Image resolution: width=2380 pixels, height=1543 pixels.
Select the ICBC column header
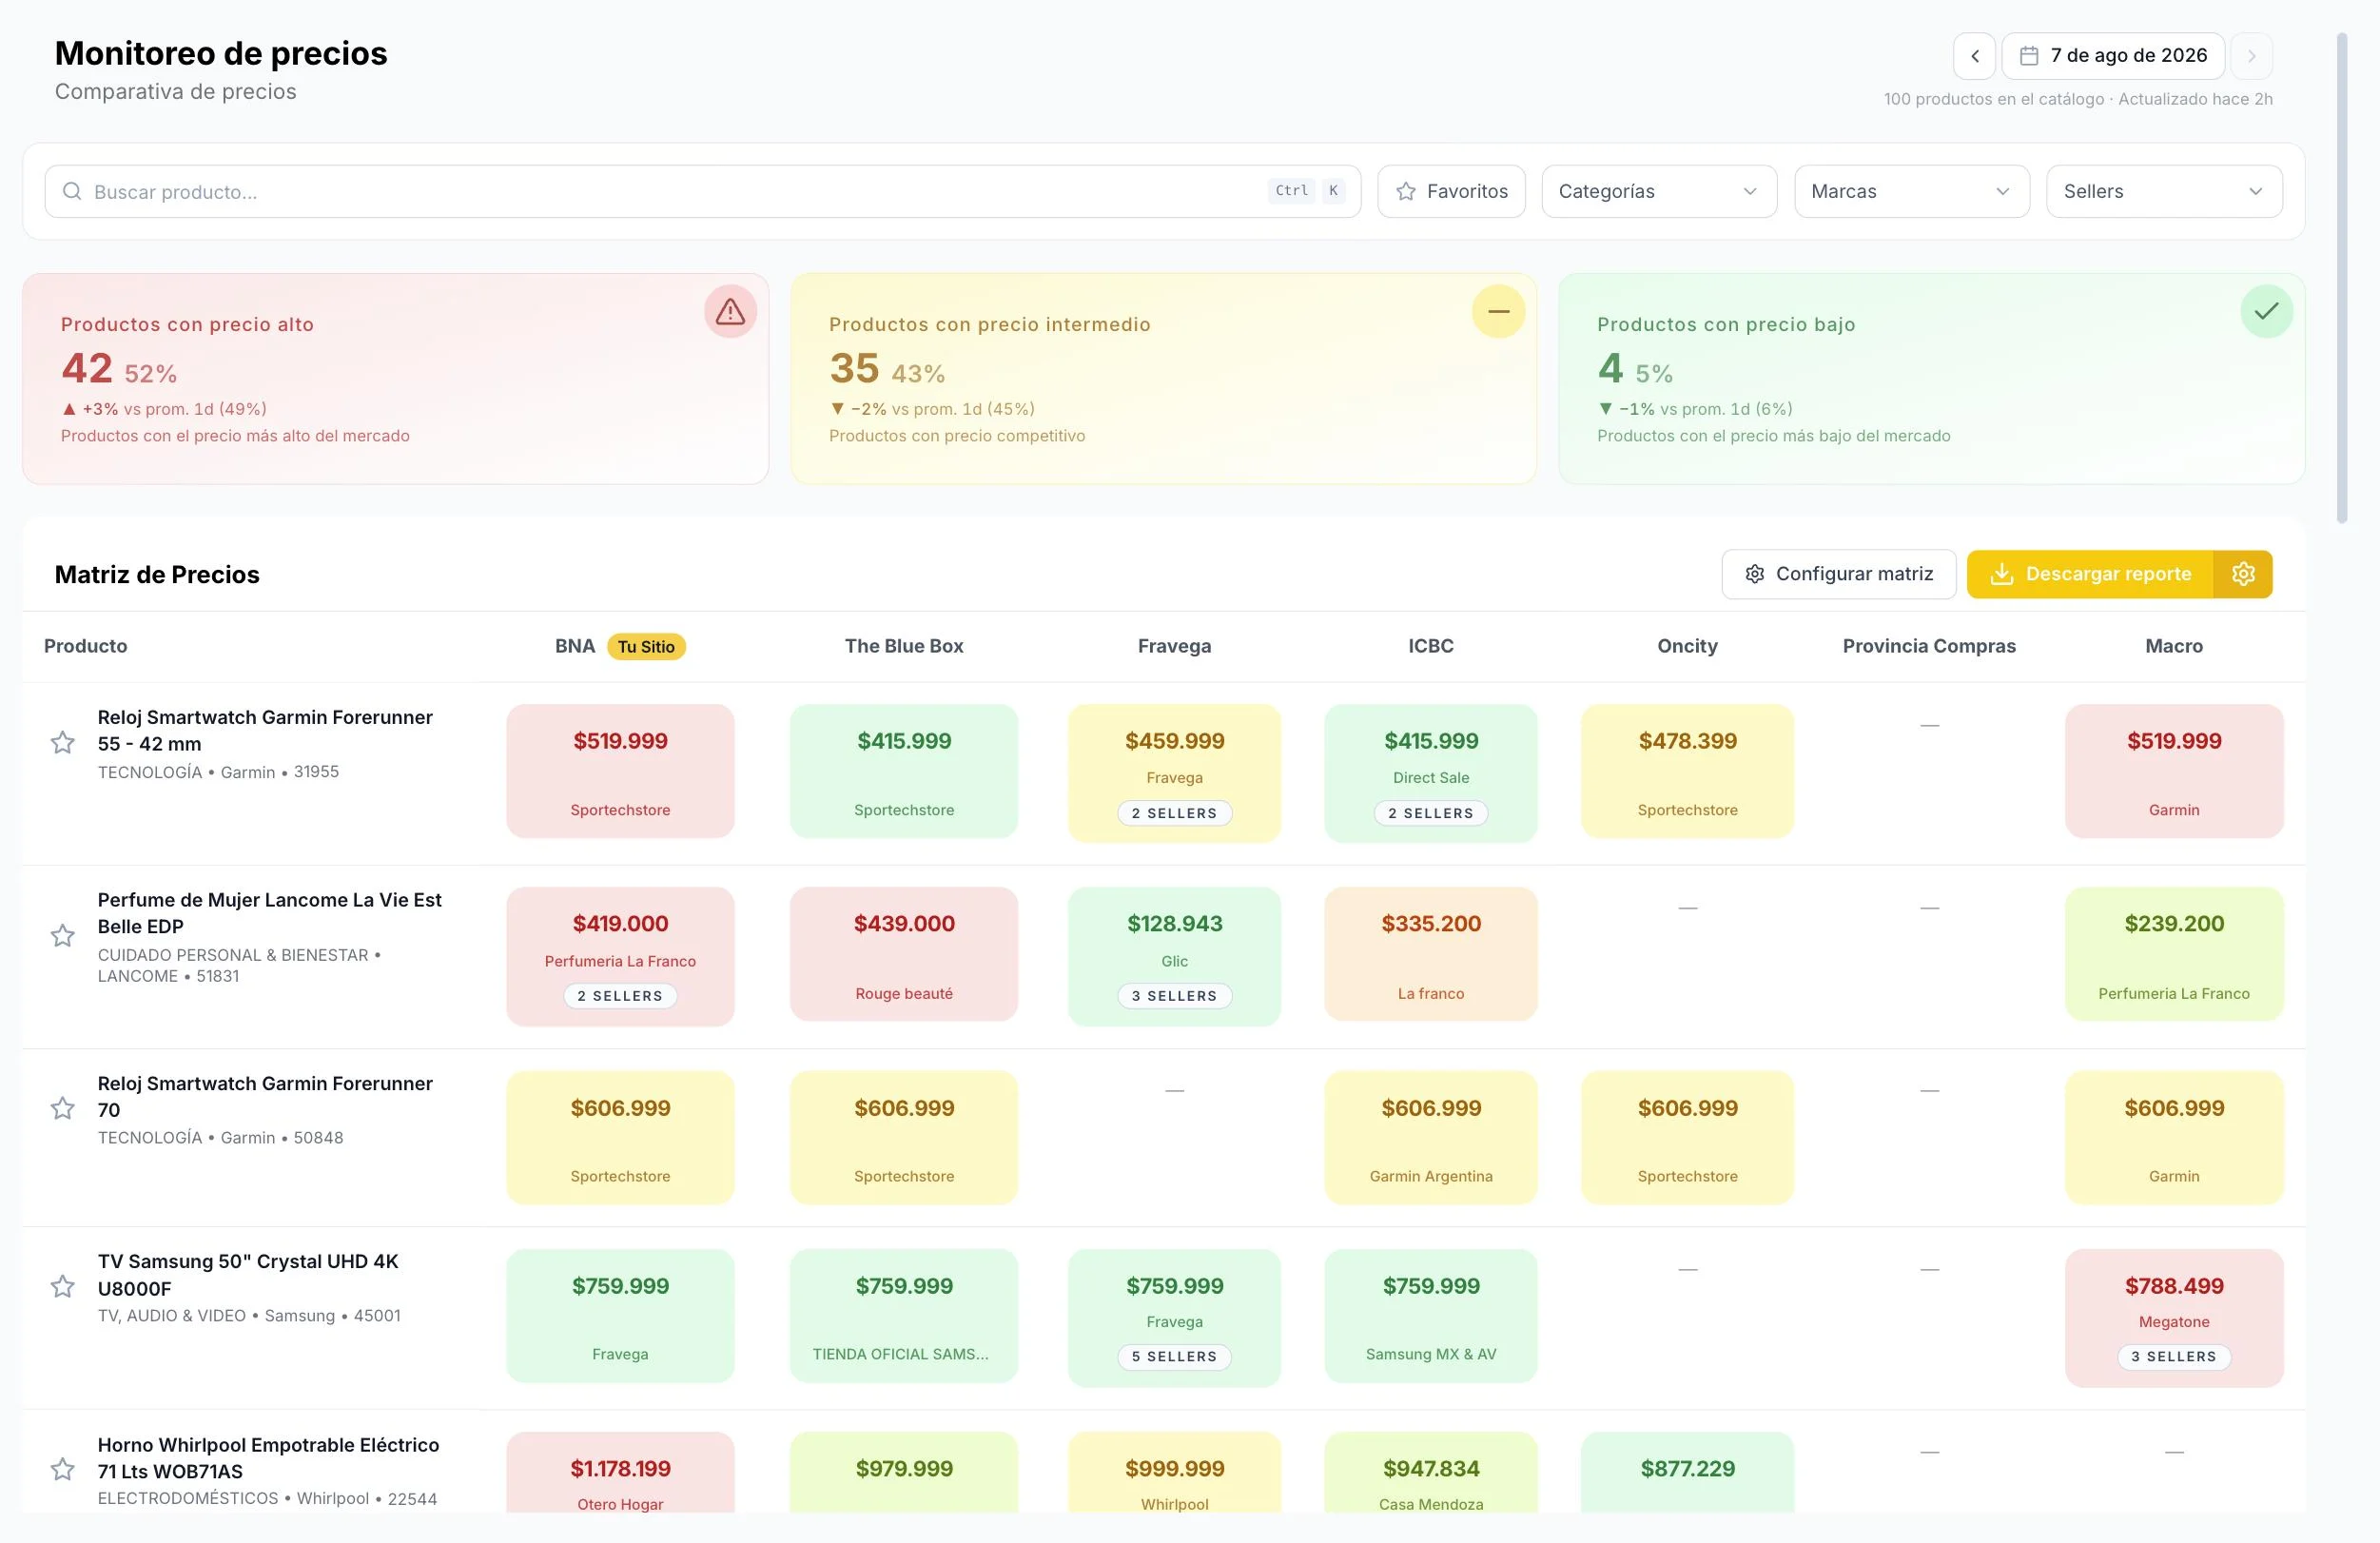(1431, 646)
